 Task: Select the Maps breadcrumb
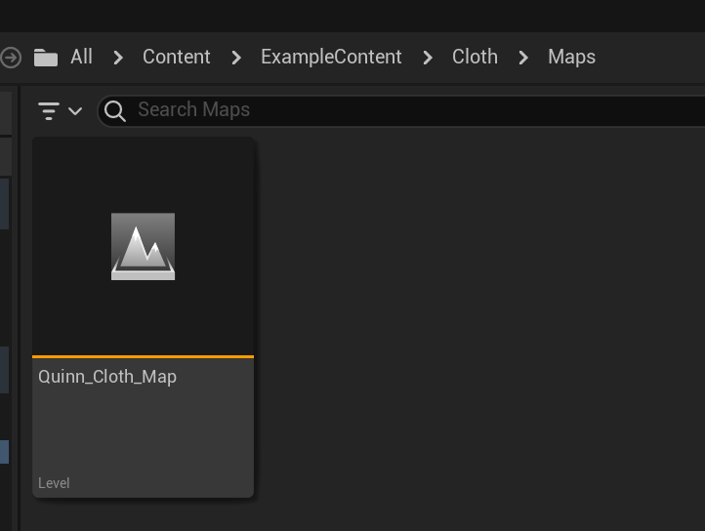coord(571,57)
